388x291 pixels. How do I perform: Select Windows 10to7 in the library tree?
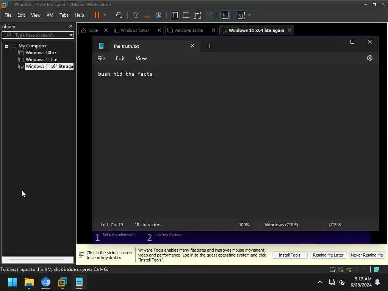41,52
